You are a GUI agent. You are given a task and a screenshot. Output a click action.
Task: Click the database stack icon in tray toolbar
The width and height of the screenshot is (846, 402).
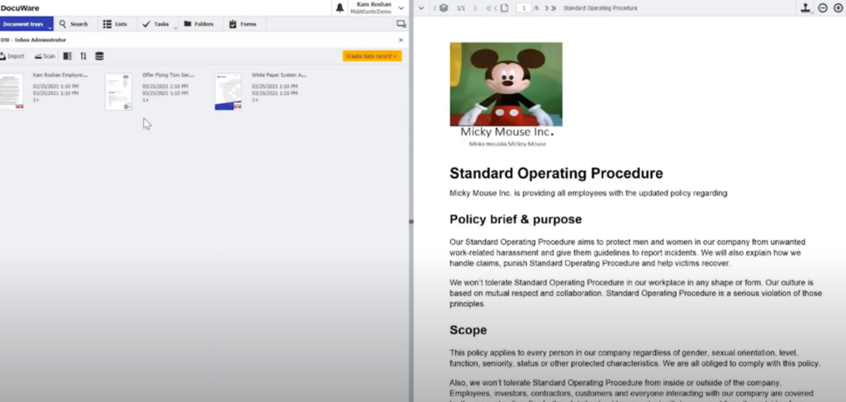(x=99, y=56)
